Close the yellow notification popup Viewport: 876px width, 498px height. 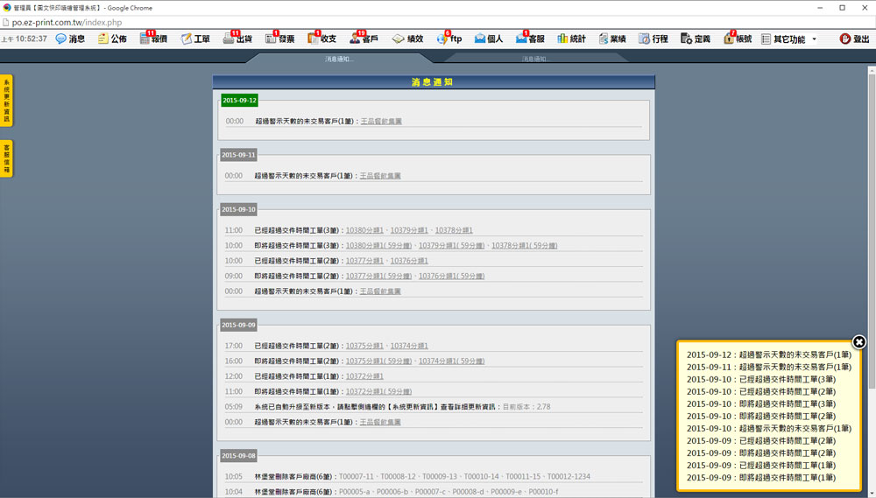pyautogui.click(x=859, y=342)
